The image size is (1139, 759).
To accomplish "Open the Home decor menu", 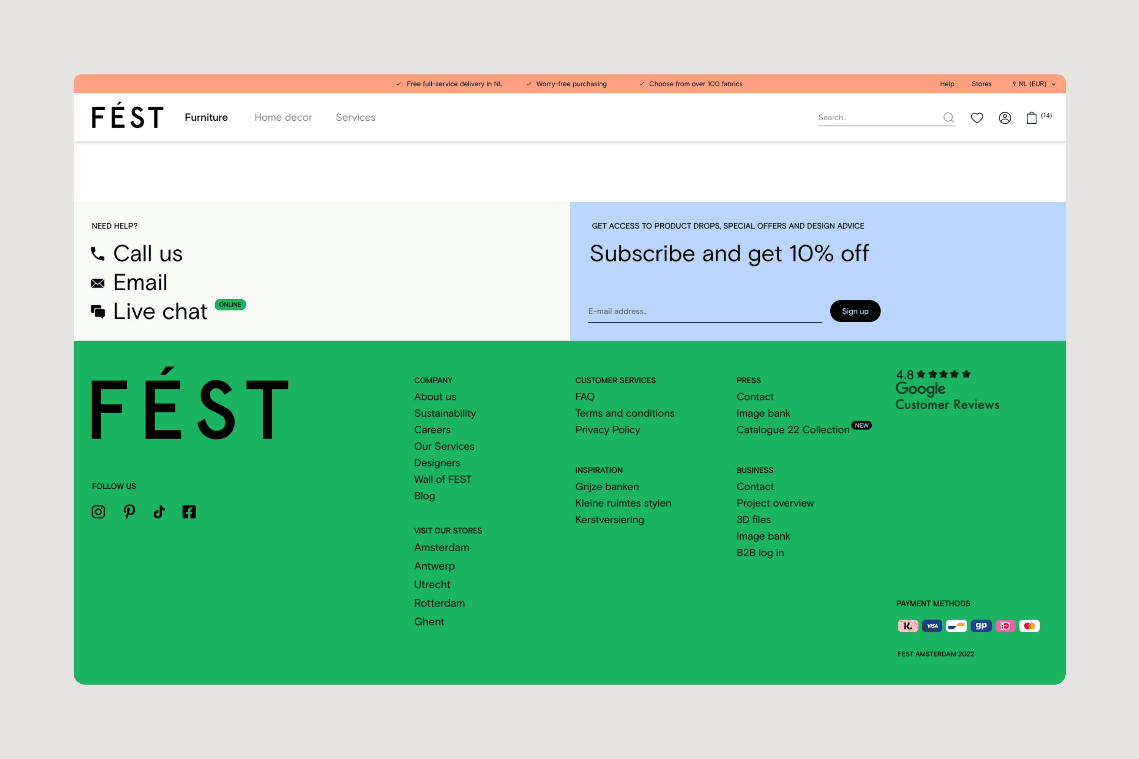I will click(283, 118).
